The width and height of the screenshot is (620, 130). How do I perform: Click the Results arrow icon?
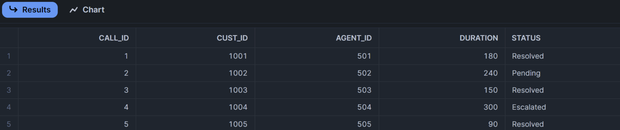(13, 9)
